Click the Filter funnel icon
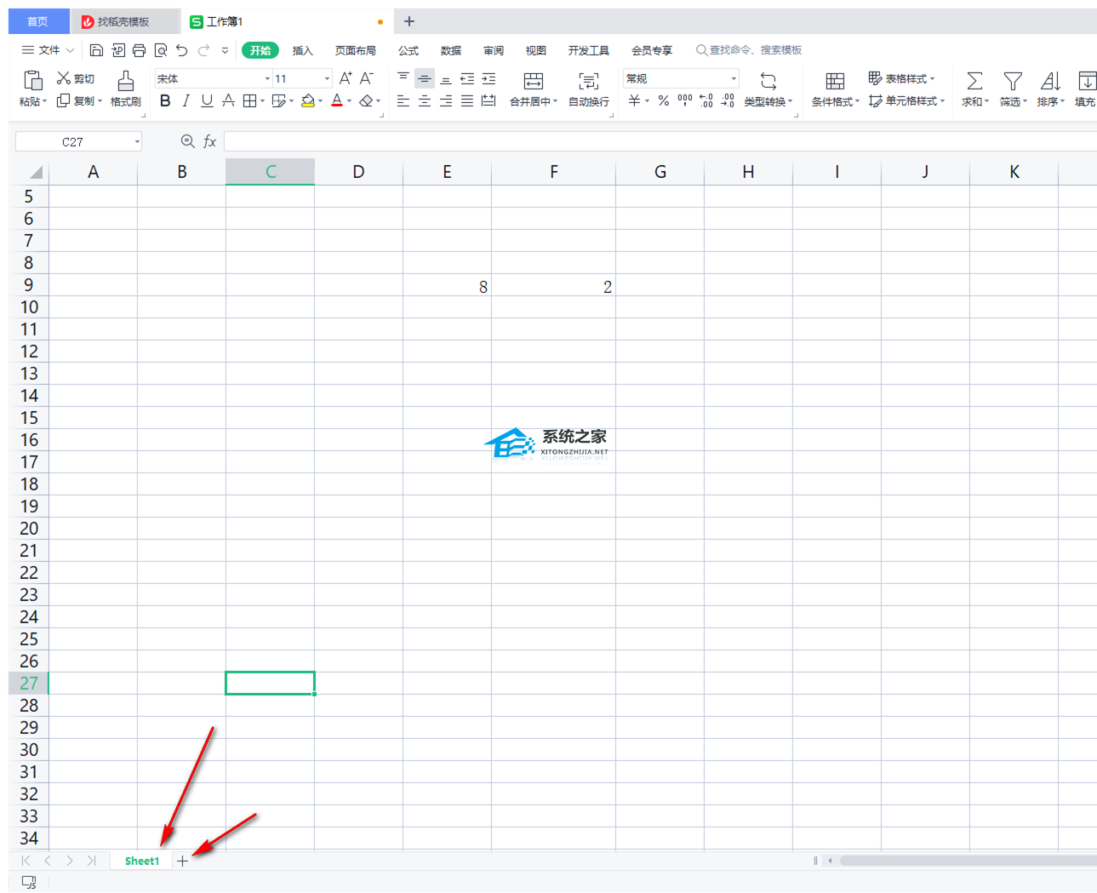The width and height of the screenshot is (1097, 893). pyautogui.click(x=1012, y=82)
